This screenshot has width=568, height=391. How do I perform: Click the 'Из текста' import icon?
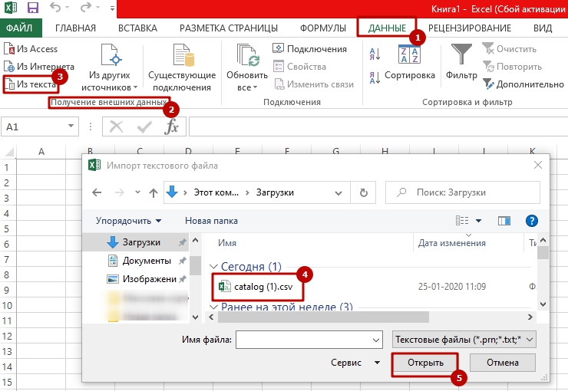coord(10,84)
